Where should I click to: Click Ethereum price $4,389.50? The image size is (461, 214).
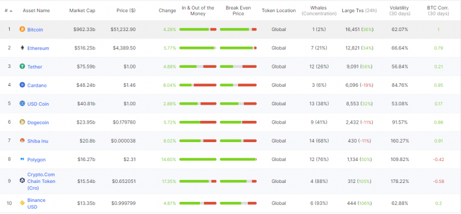(124, 48)
